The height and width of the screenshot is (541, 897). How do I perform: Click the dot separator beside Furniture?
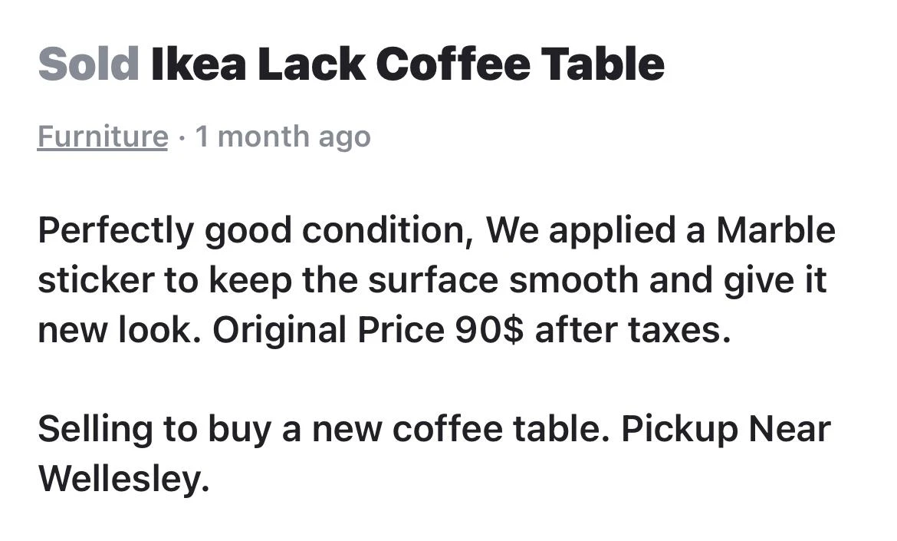(182, 137)
